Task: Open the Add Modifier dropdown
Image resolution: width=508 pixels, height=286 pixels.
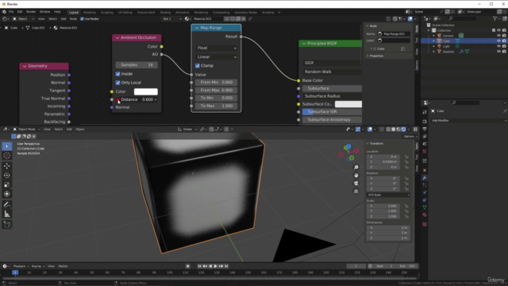Action: tap(469, 120)
